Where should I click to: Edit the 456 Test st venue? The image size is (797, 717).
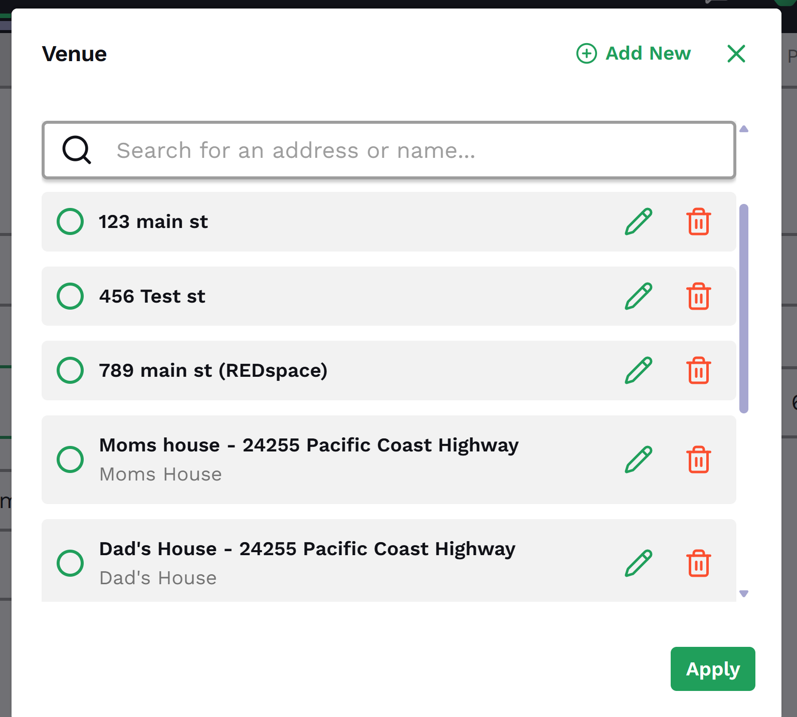coord(639,296)
